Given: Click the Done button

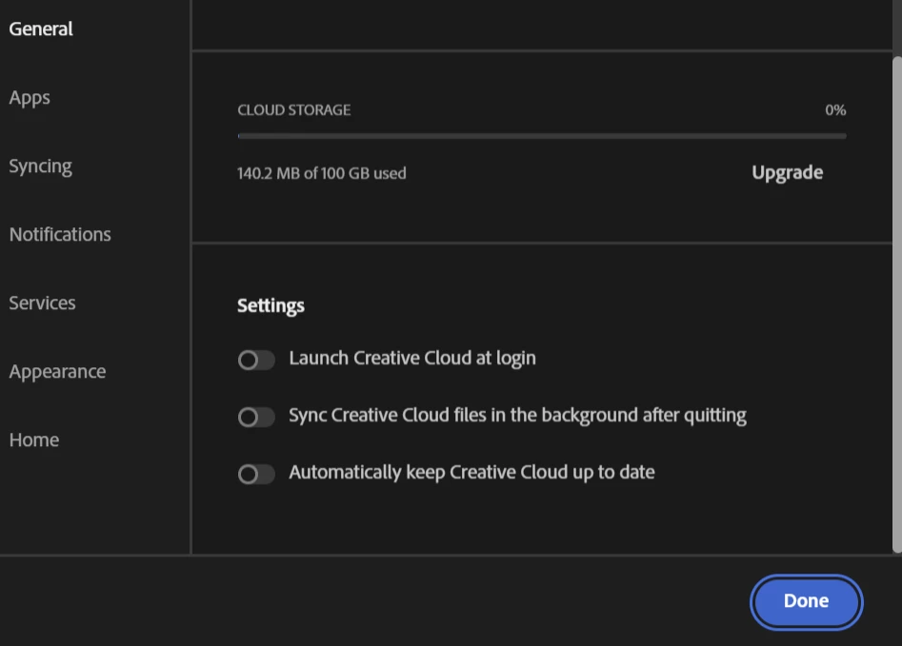Looking at the screenshot, I should click(x=806, y=601).
